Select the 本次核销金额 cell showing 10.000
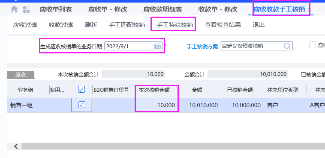The image size is (325, 158). coord(156,105)
